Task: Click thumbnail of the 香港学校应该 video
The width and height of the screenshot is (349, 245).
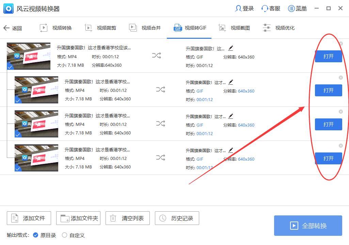Action: click(29, 56)
